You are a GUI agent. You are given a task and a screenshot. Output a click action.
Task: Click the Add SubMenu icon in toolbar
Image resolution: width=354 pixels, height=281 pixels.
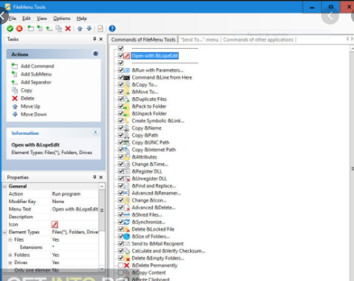pos(39,28)
